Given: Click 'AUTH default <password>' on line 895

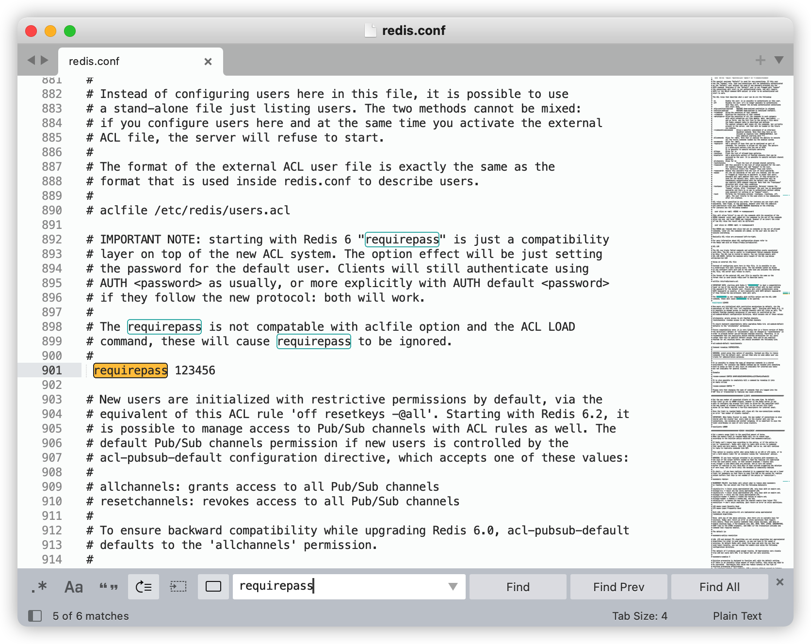Looking at the screenshot, I should [x=531, y=283].
